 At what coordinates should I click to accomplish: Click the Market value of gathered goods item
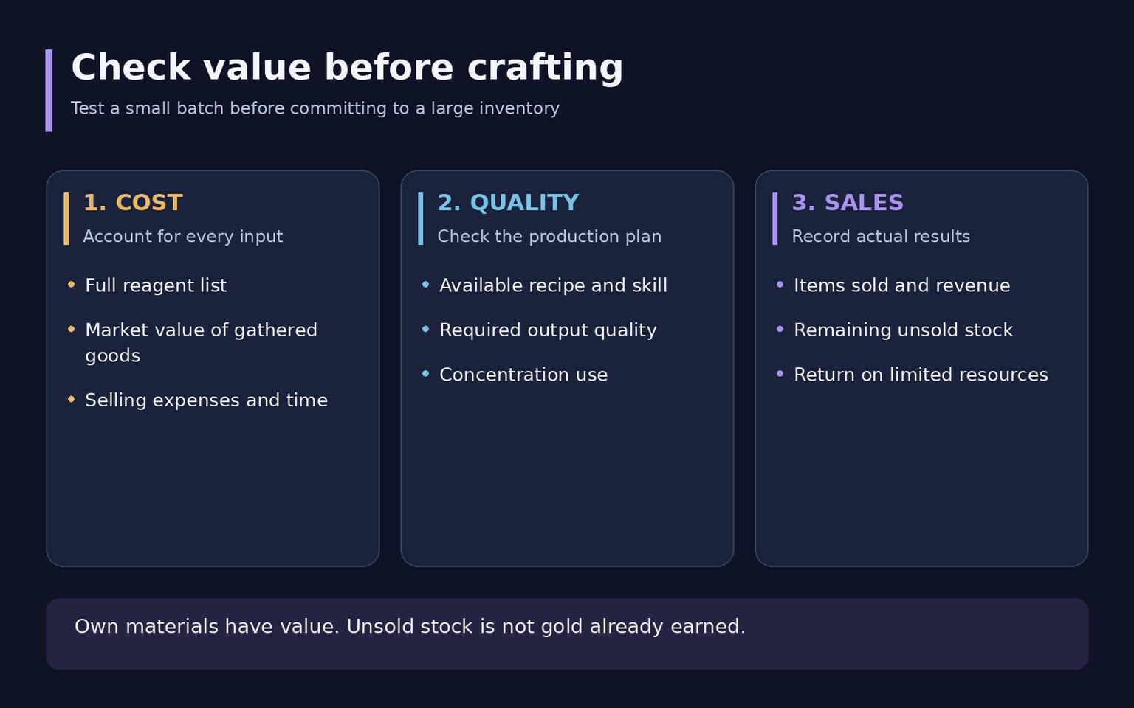point(202,343)
